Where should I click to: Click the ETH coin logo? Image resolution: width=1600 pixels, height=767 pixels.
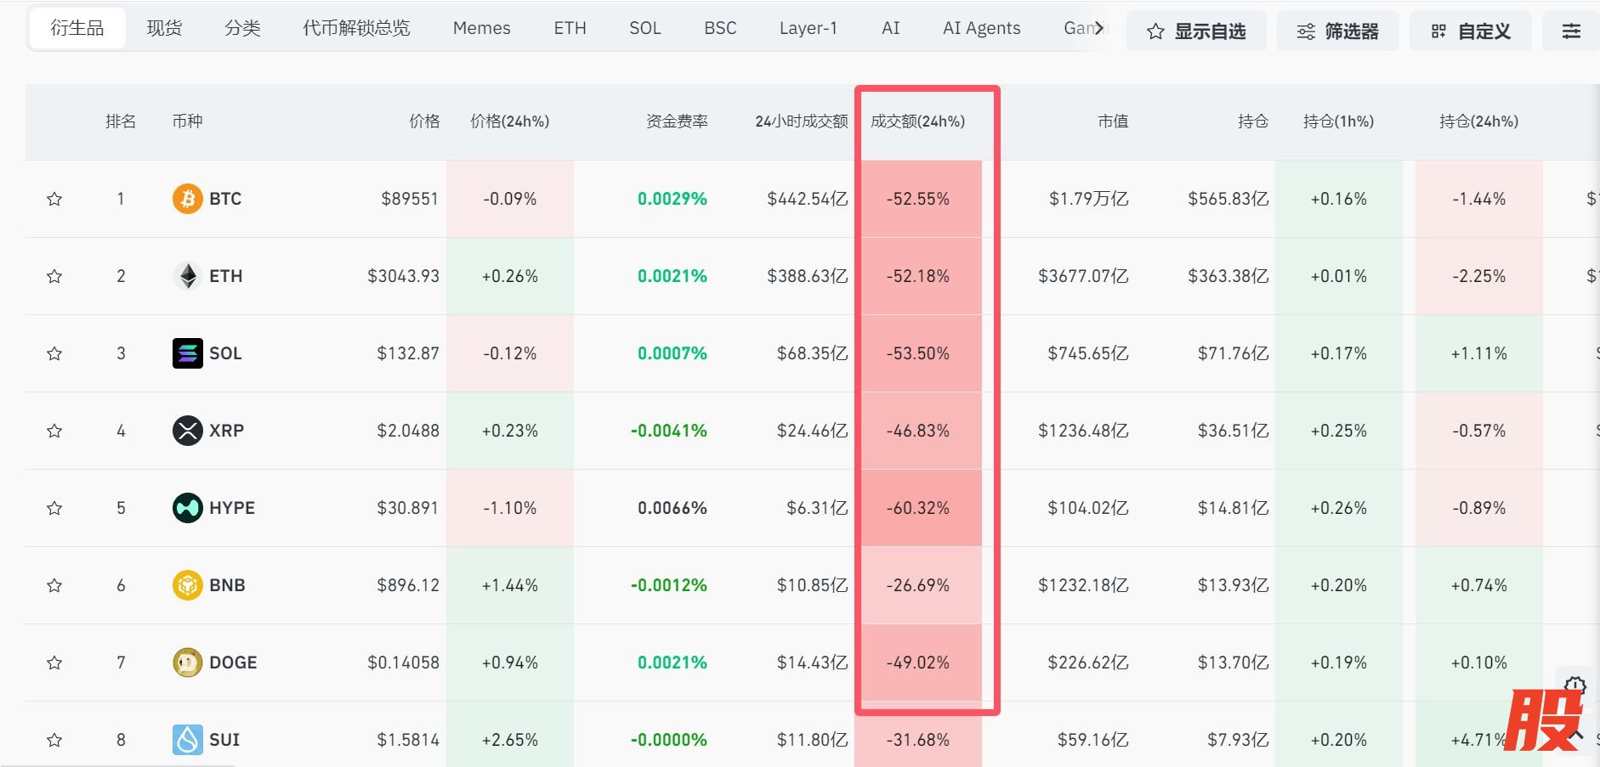(187, 276)
